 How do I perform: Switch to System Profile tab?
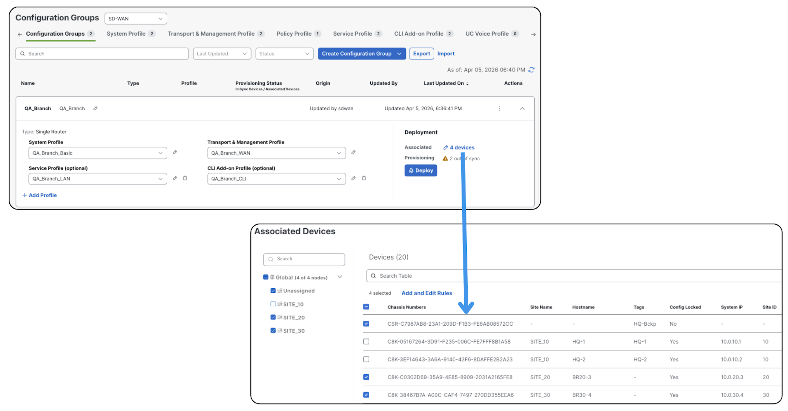click(126, 34)
